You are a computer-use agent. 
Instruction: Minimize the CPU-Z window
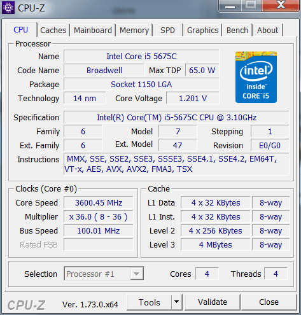click(230, 6)
